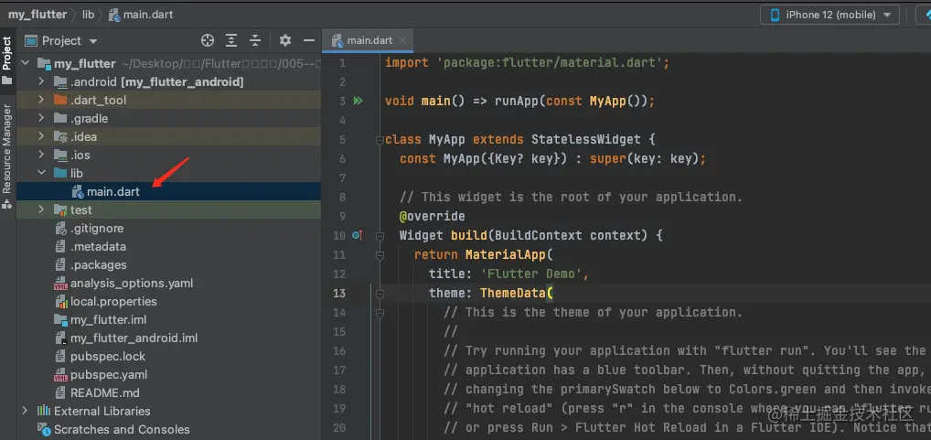
Task: Open the iPhone 12 (mobile) device dropdown
Action: [830, 15]
